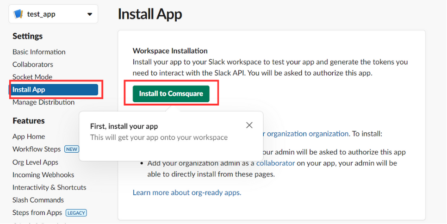Click the Settings section heading

pos(28,36)
